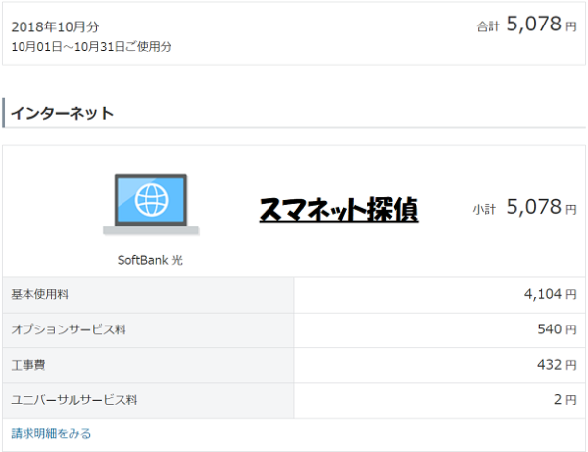Screen dimensions: 588x452
Task: Click the 合計 5,078 円 total amount
Action: tap(526, 25)
